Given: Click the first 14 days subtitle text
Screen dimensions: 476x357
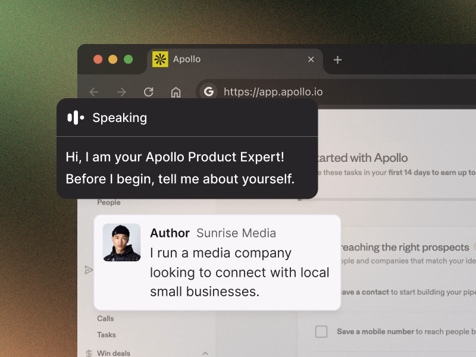Looking at the screenshot, I should [x=397, y=173].
